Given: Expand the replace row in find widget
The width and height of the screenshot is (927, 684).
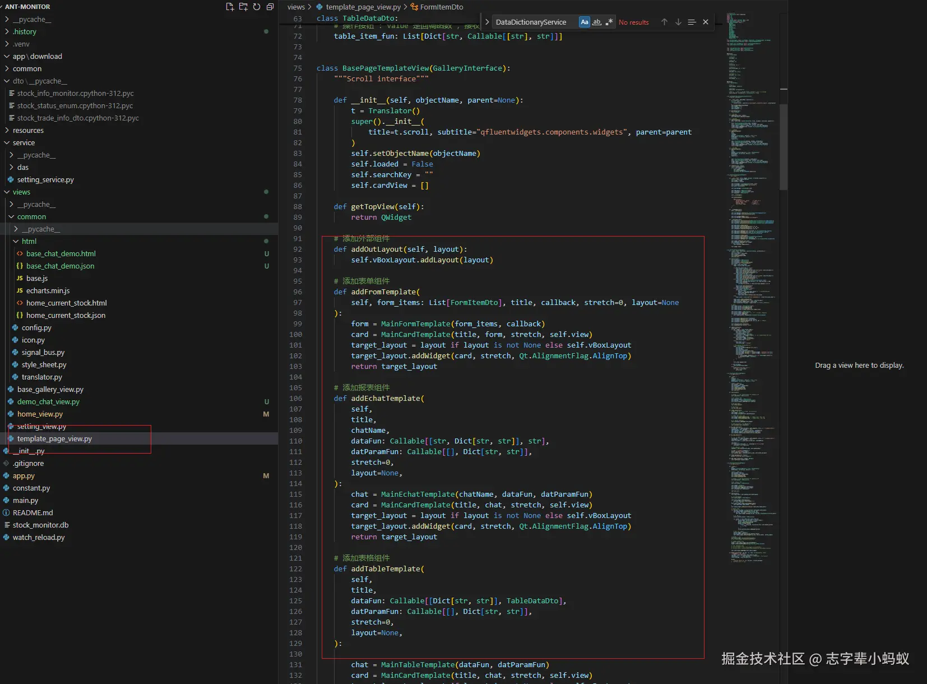Looking at the screenshot, I should click(x=487, y=22).
